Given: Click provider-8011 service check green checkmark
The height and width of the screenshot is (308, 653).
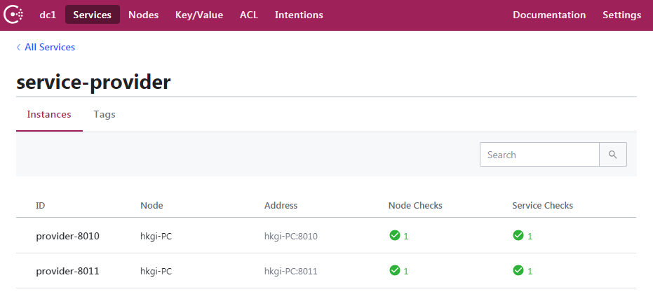Looking at the screenshot, I should (x=518, y=271).
